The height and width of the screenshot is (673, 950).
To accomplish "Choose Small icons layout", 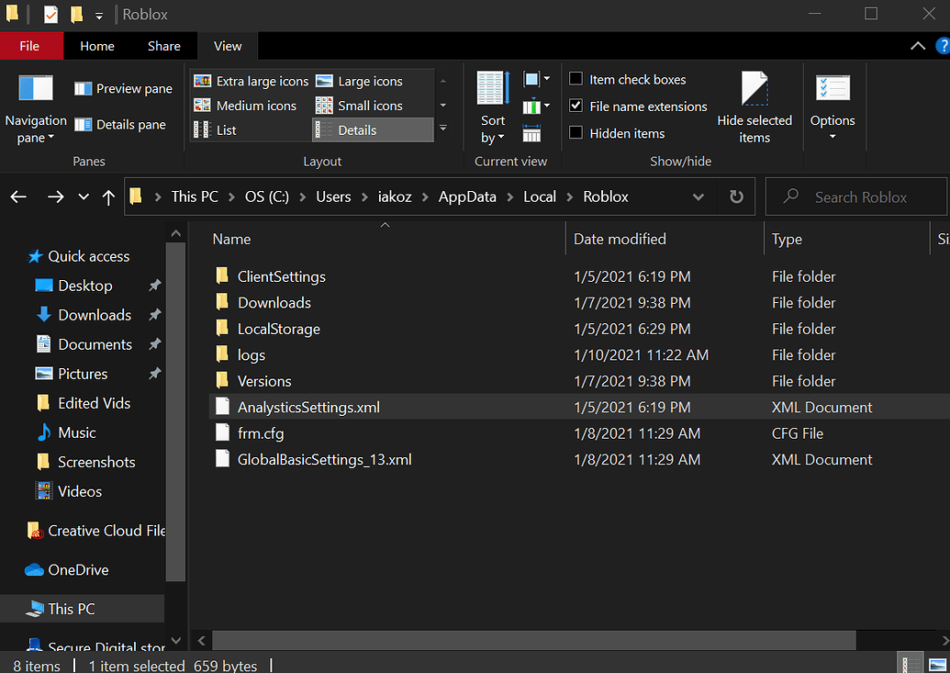I will tap(359, 106).
